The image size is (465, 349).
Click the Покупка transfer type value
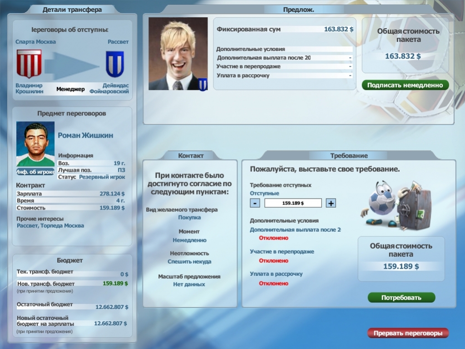(x=189, y=217)
